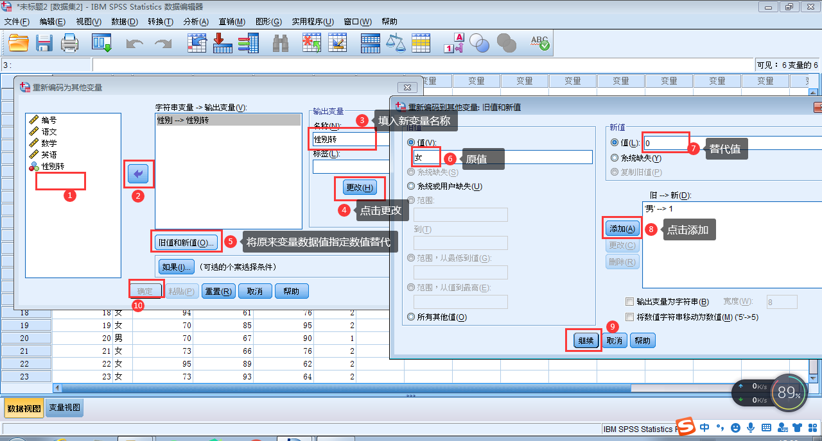Click 取消 in the old and new values dialog
This screenshot has width=822, height=441.
pyautogui.click(x=615, y=340)
